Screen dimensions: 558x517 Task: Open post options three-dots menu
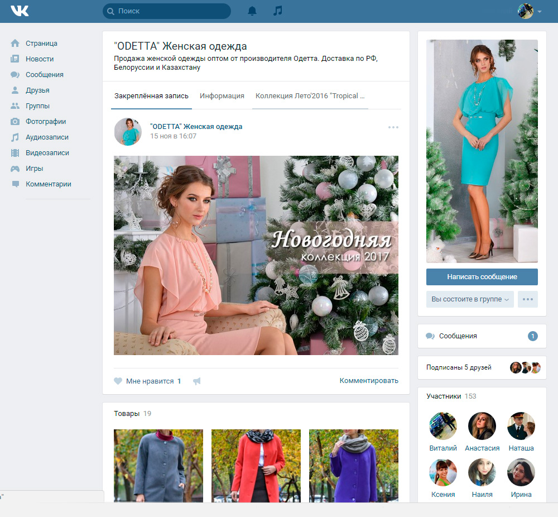[x=393, y=127]
